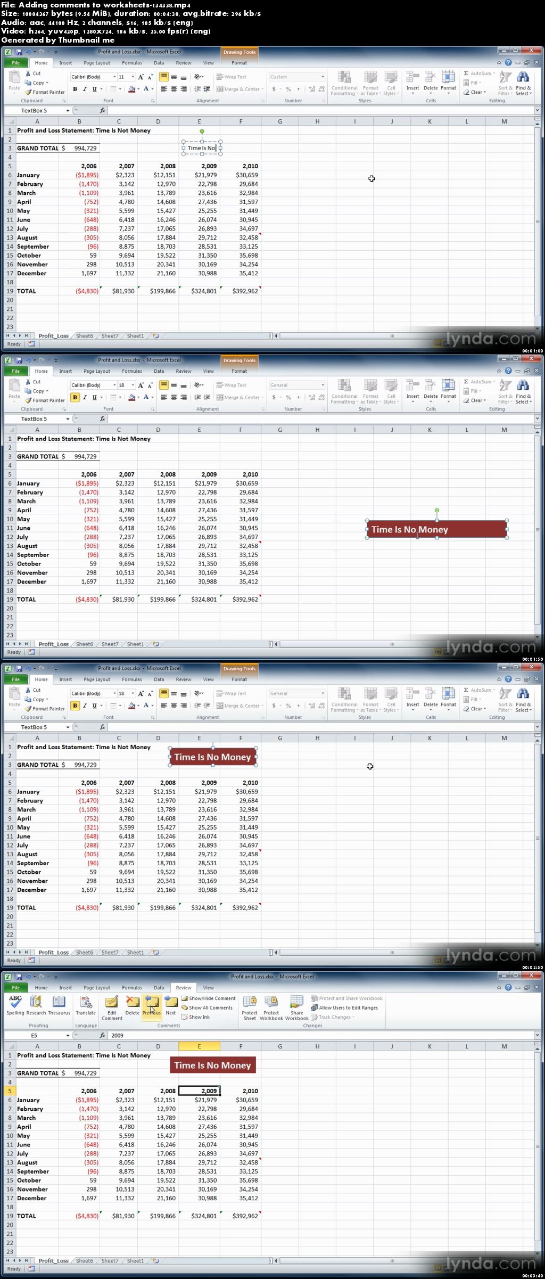This screenshot has width=545, height=1279.
Task: Click the Share Workbook icon
Action: pyautogui.click(x=297, y=1008)
